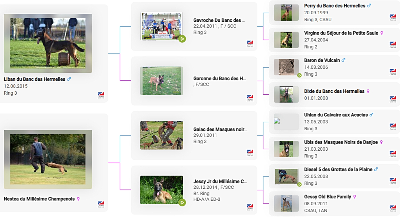
Task: Open Uhlan du Calvaire aux Acacias entry
Action: point(336,115)
